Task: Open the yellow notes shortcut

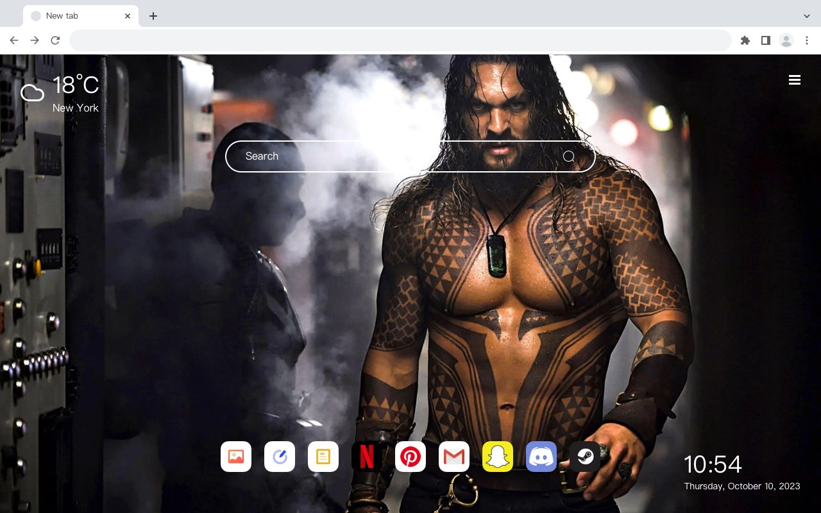Action: tap(323, 457)
